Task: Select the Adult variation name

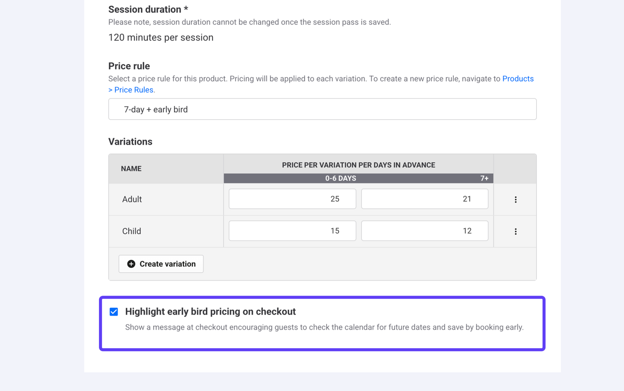Action: 132,200
